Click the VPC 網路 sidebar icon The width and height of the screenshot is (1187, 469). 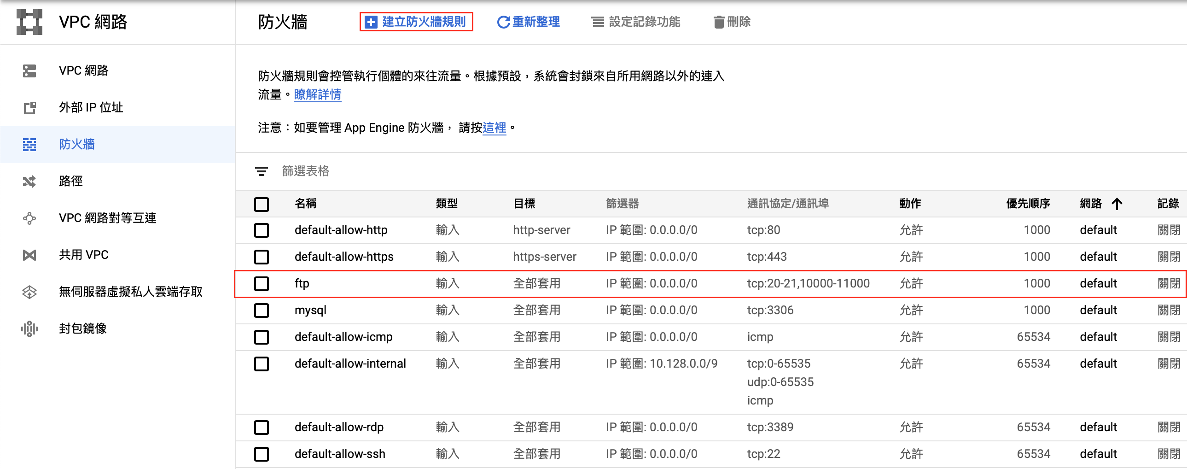pyautogui.click(x=29, y=70)
